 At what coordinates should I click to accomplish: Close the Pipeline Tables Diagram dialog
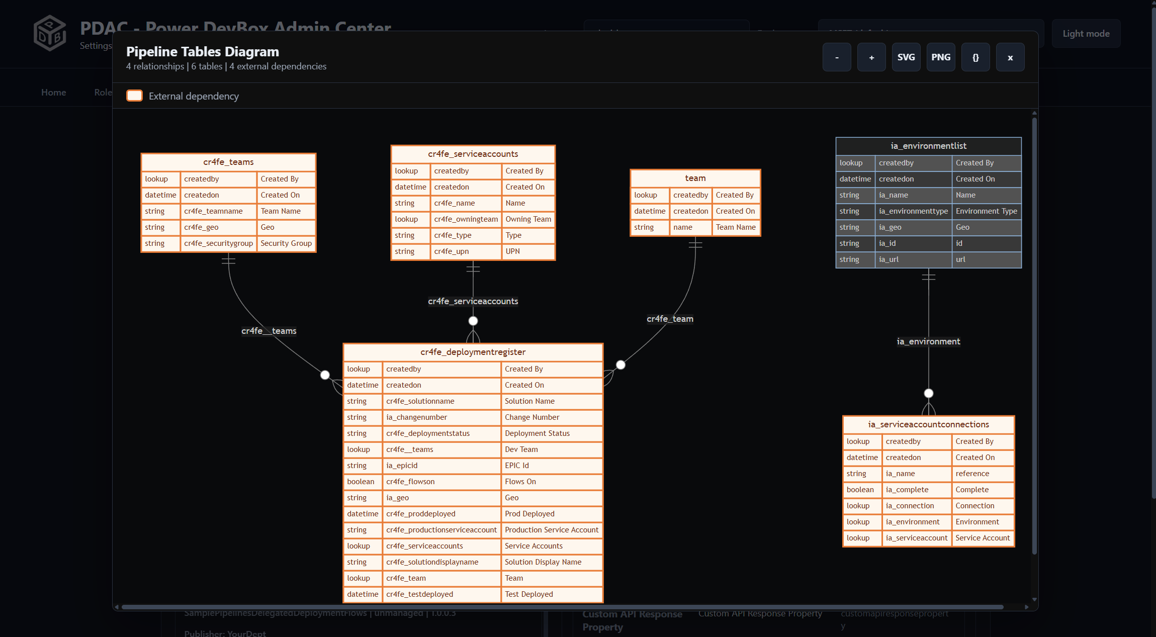pos(1010,57)
